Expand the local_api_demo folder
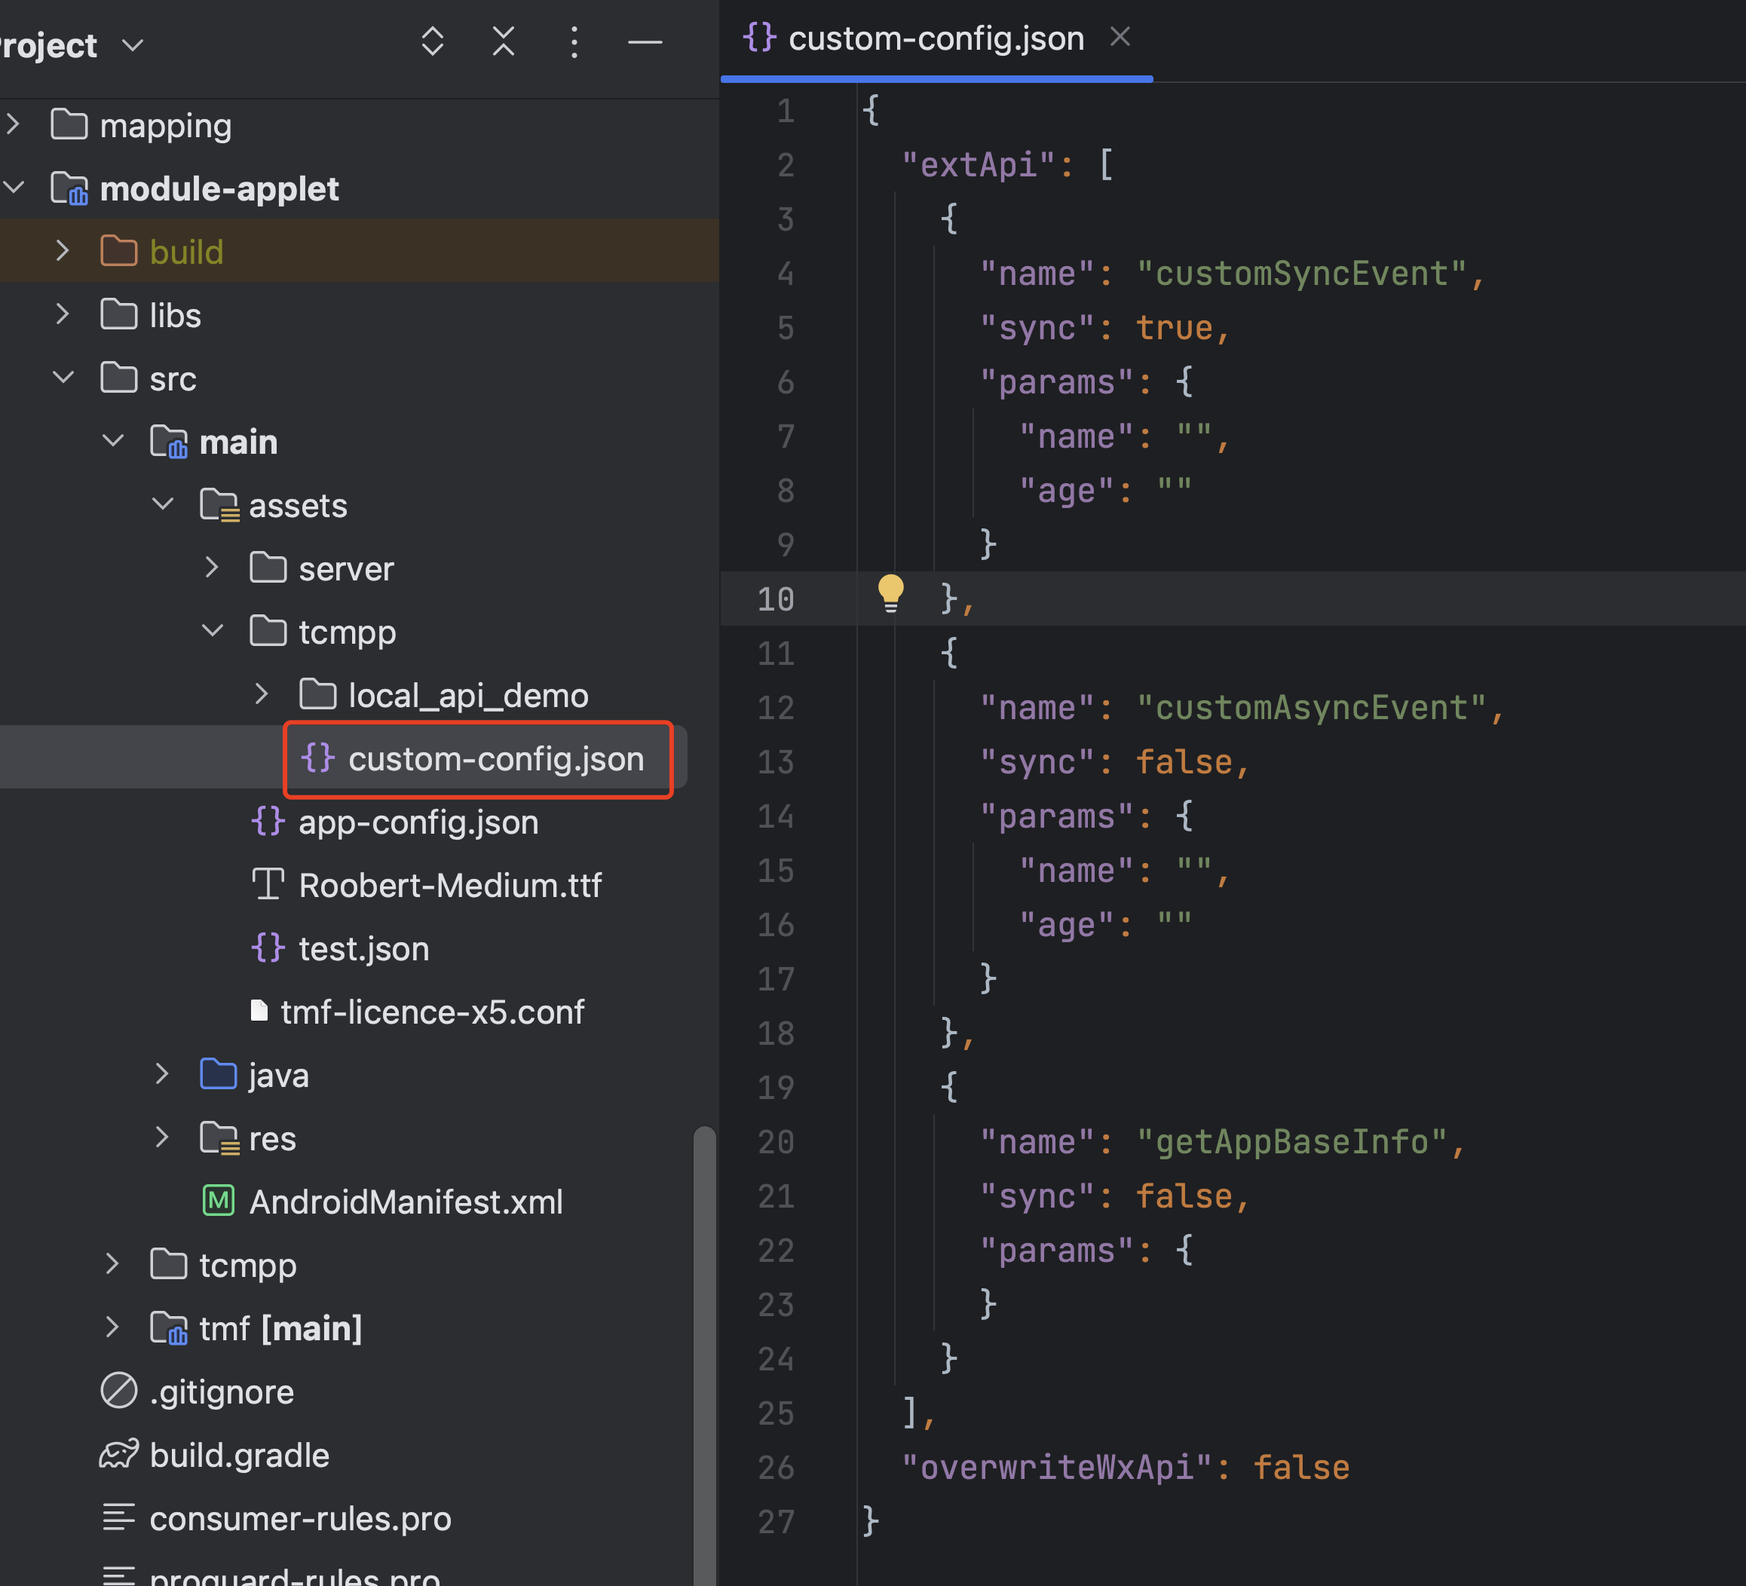1746x1586 pixels. pos(262,695)
